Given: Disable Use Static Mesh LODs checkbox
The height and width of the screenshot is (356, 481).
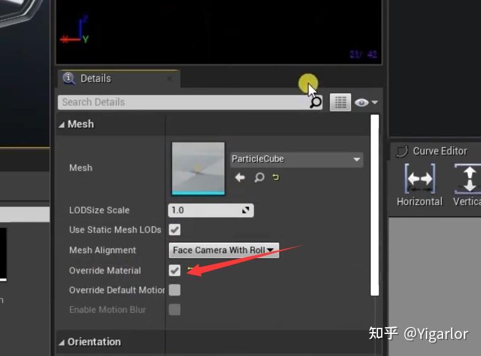Looking at the screenshot, I should pyautogui.click(x=175, y=229).
